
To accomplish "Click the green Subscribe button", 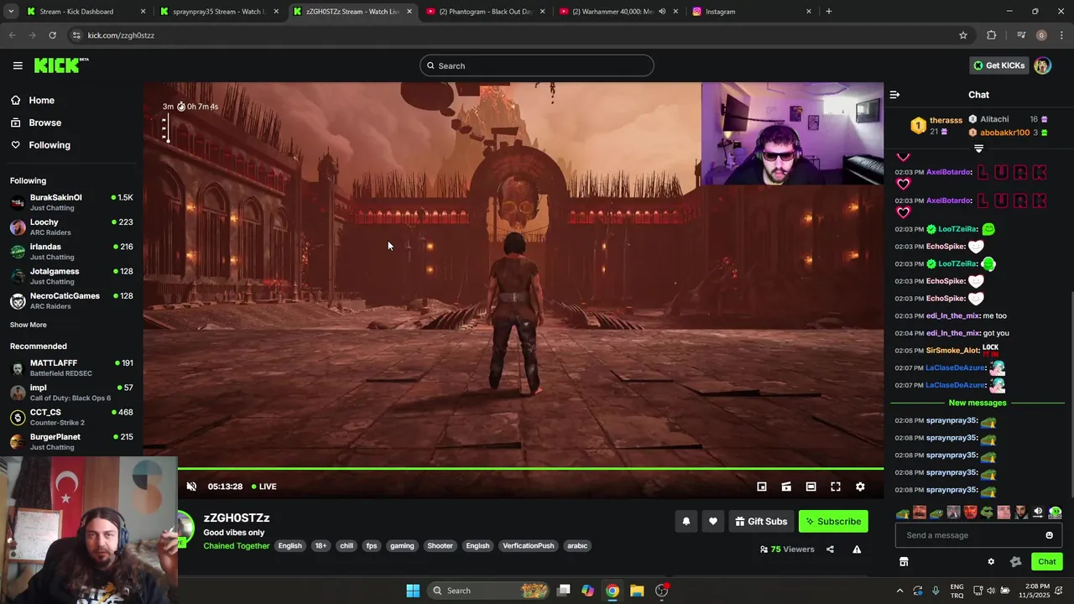I will [833, 521].
